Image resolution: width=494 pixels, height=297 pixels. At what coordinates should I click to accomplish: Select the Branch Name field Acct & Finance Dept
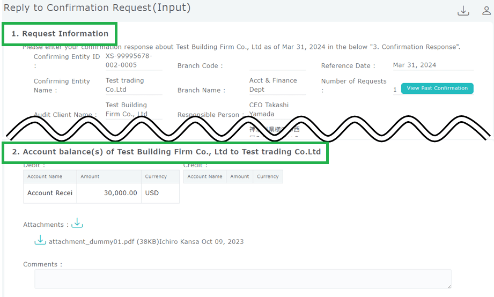point(277,85)
